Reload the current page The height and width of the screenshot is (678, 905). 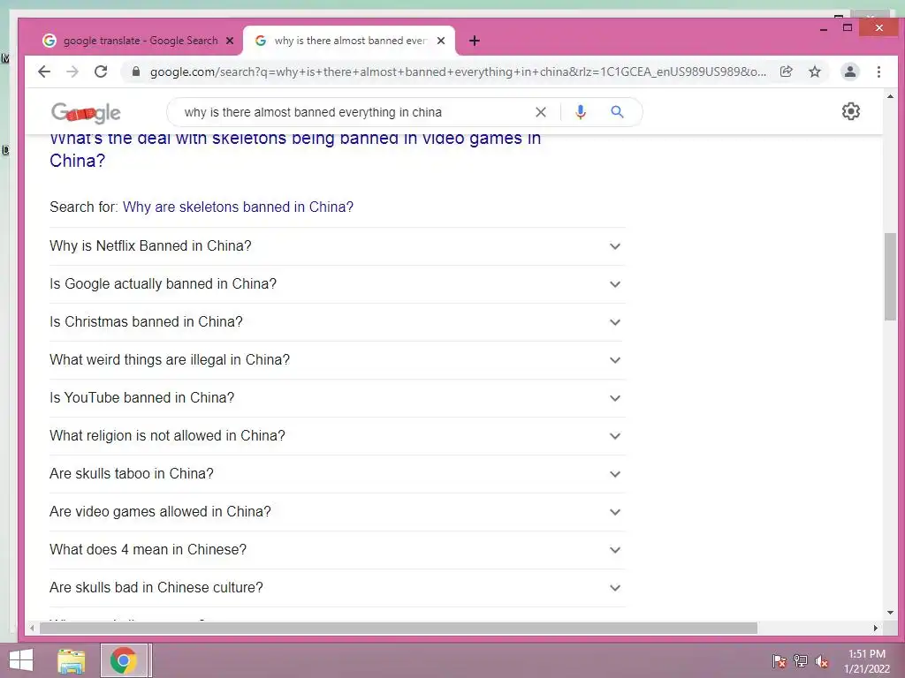[x=101, y=72]
